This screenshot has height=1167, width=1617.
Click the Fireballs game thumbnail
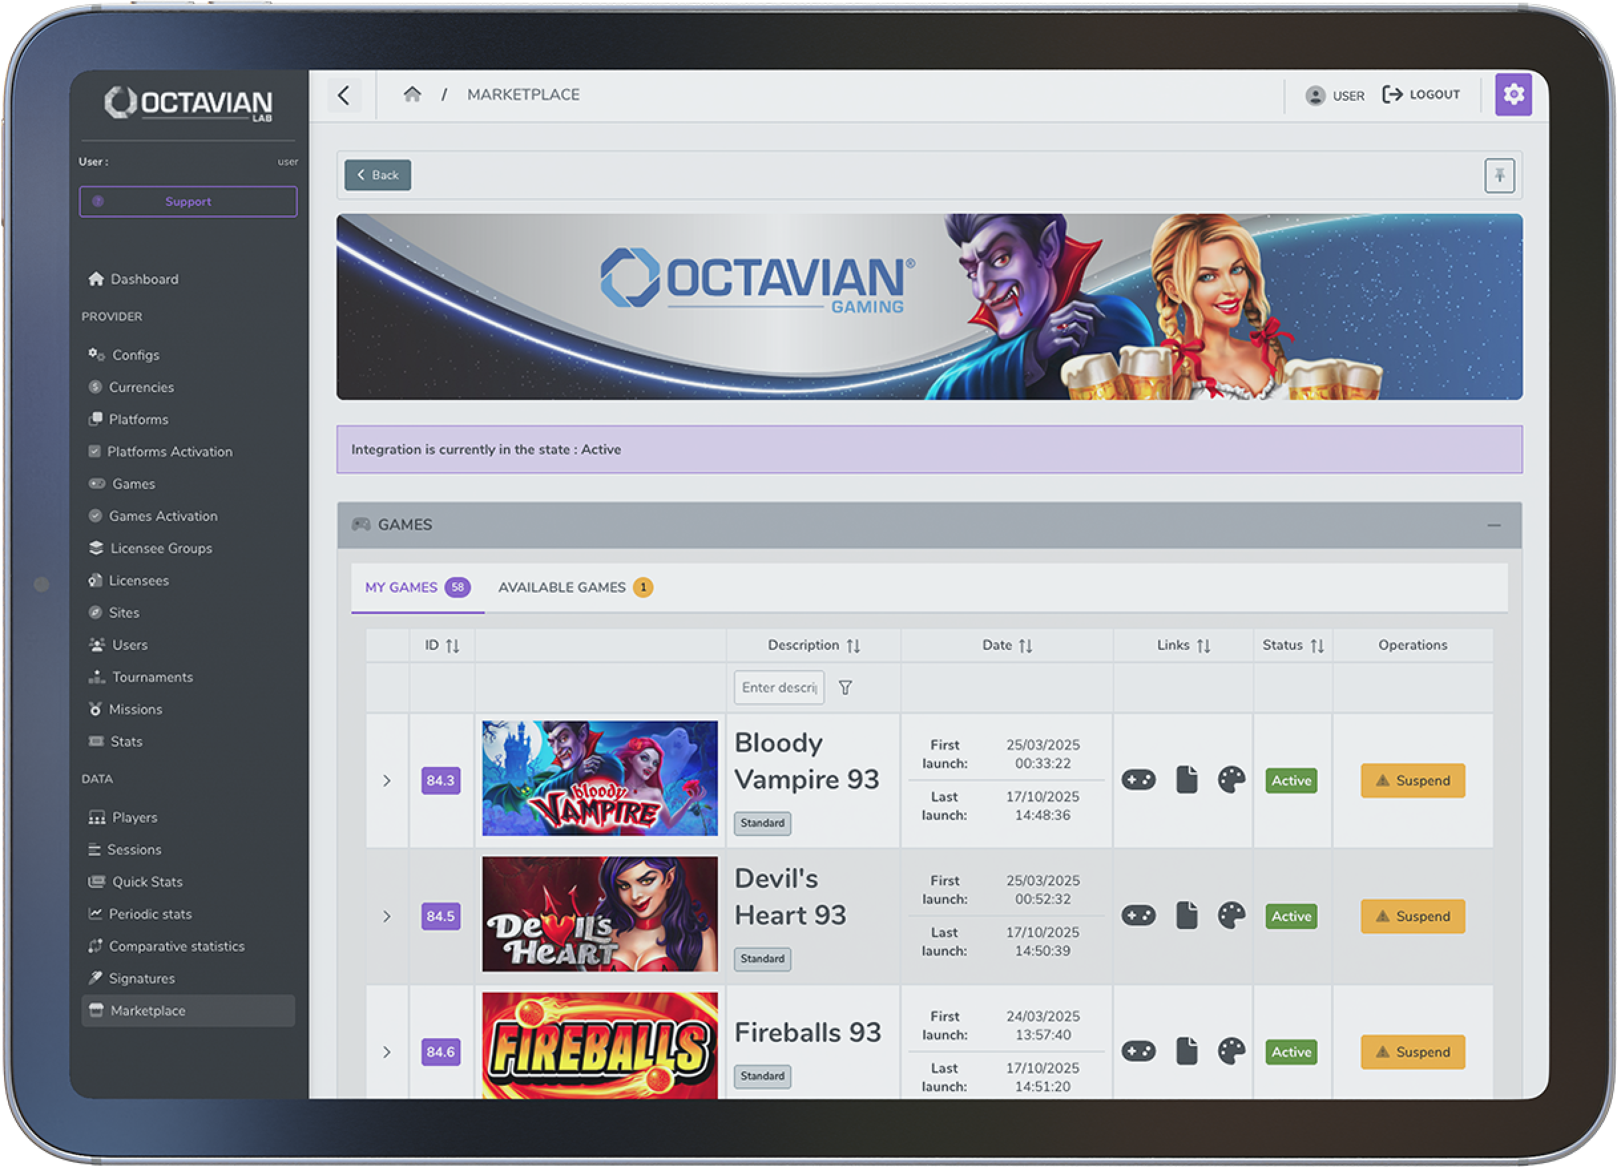coord(600,1046)
